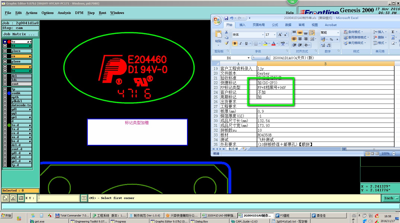Image resolution: width=400 pixels, height=223 pixels.
Task: Toggle the checkbox for layer cs
Action: (5, 56)
